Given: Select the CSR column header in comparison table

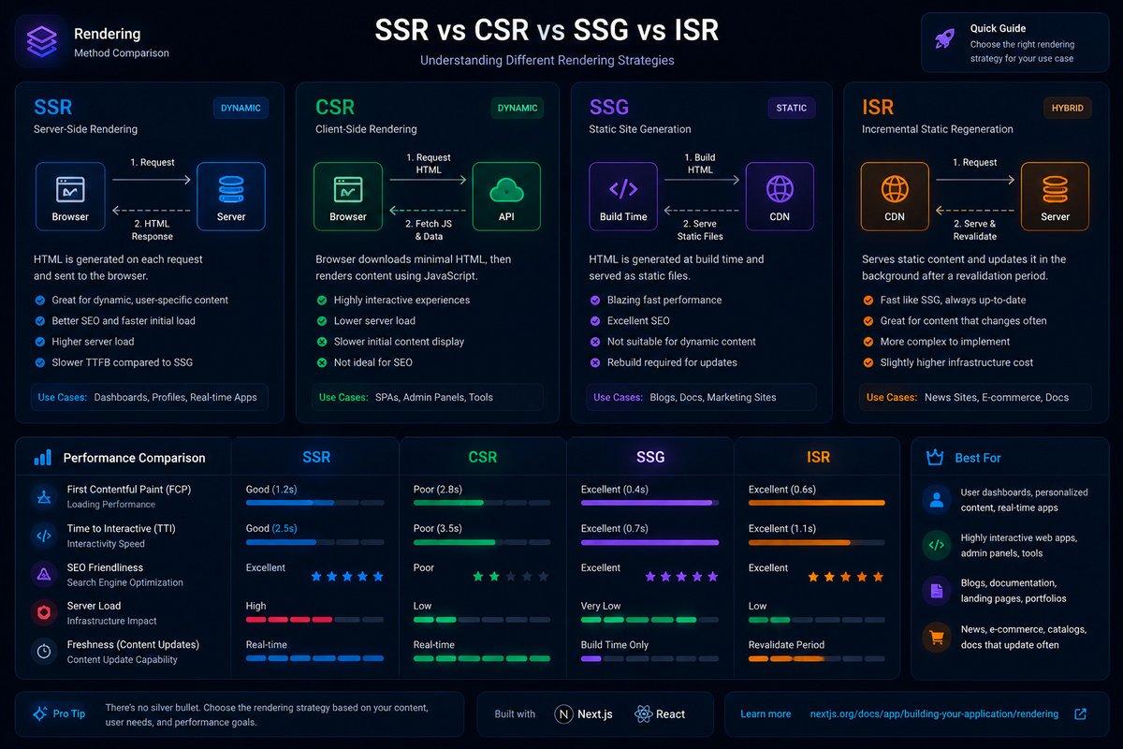Looking at the screenshot, I should pos(483,458).
